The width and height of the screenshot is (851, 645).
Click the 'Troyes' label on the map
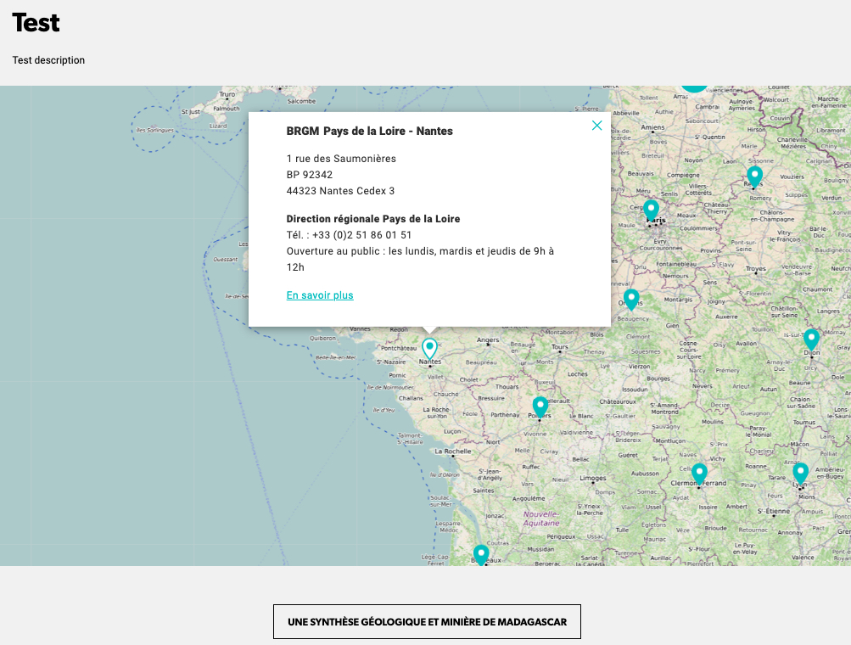coord(755,269)
